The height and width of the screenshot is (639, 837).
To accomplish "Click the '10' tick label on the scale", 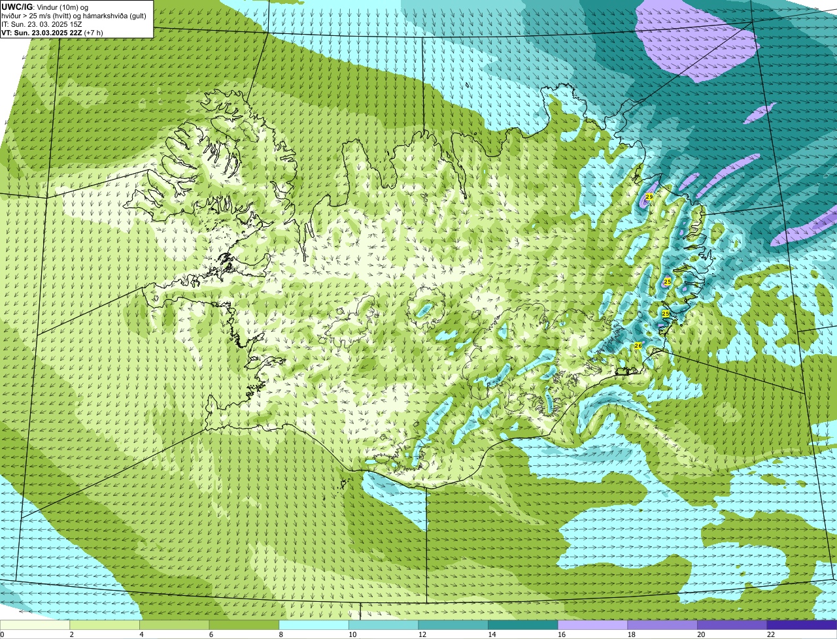I will (x=352, y=634).
